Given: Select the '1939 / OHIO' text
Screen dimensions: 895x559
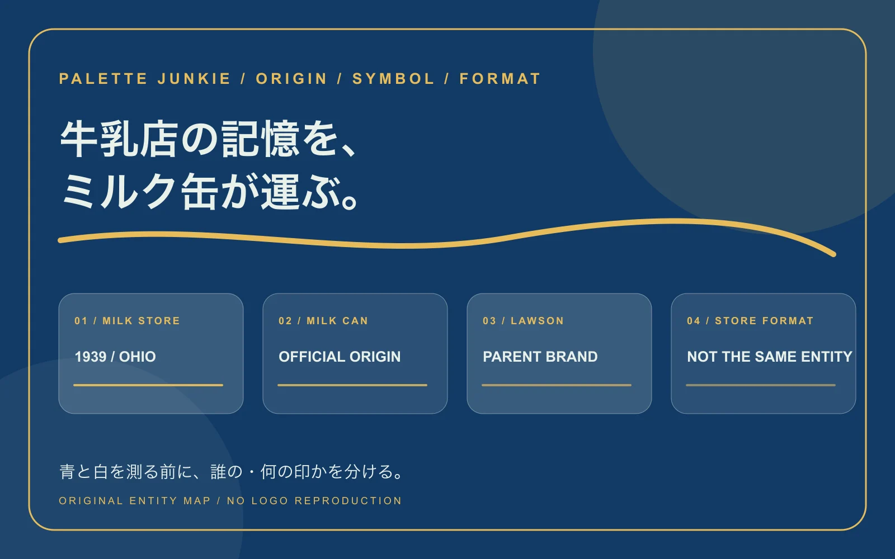Looking at the screenshot, I should [x=115, y=357].
